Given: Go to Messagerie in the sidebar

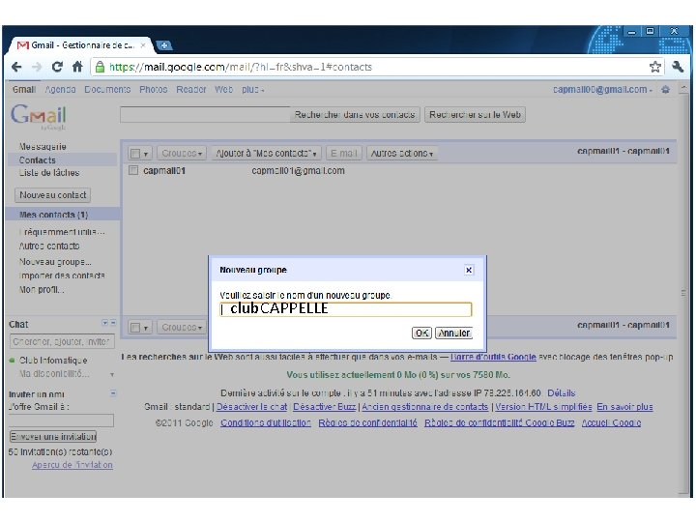Looking at the screenshot, I should pyautogui.click(x=43, y=147).
